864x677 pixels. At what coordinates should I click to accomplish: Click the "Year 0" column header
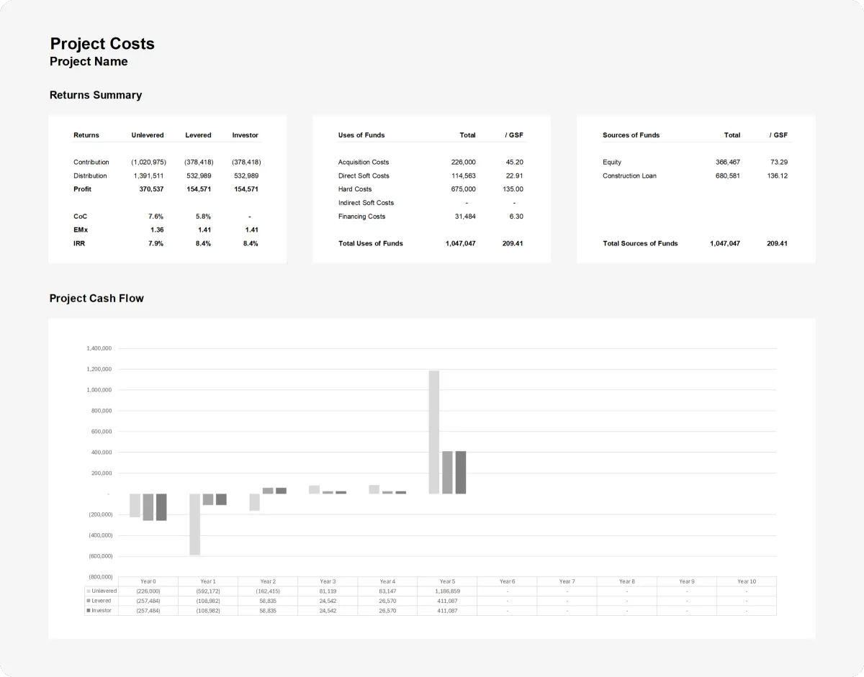coord(148,581)
